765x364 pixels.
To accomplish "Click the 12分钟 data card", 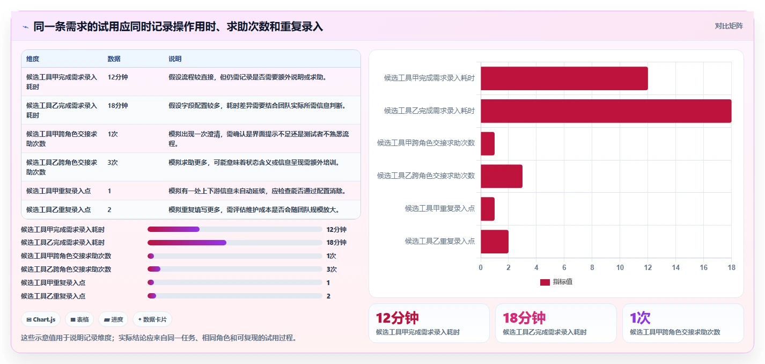I will point(429,323).
